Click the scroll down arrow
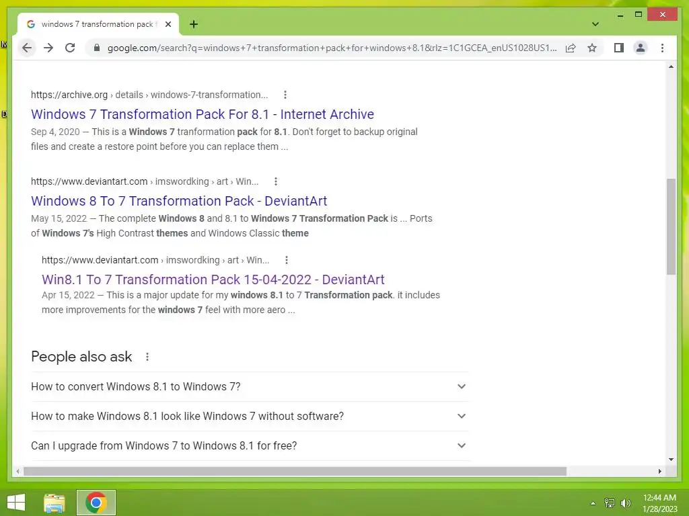Image resolution: width=689 pixels, height=516 pixels. [671, 460]
